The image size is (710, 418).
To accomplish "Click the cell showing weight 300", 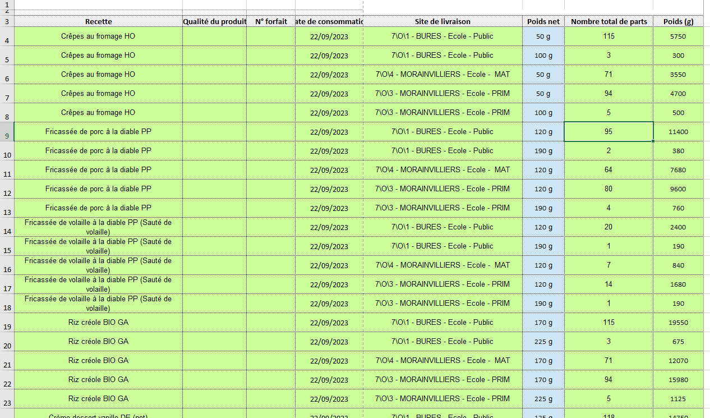I will [678, 56].
